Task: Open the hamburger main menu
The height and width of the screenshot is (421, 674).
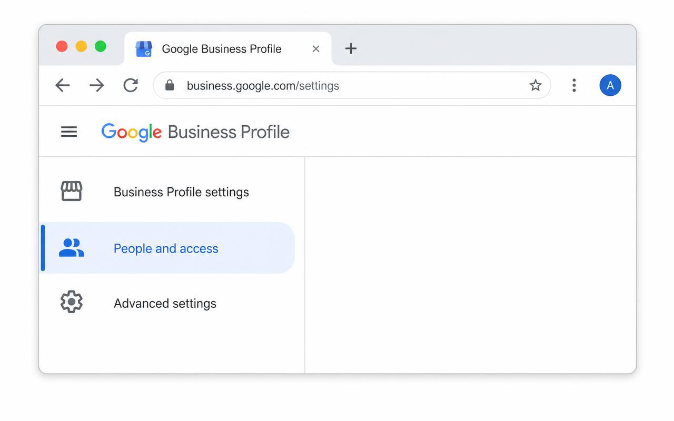Action: click(x=69, y=132)
